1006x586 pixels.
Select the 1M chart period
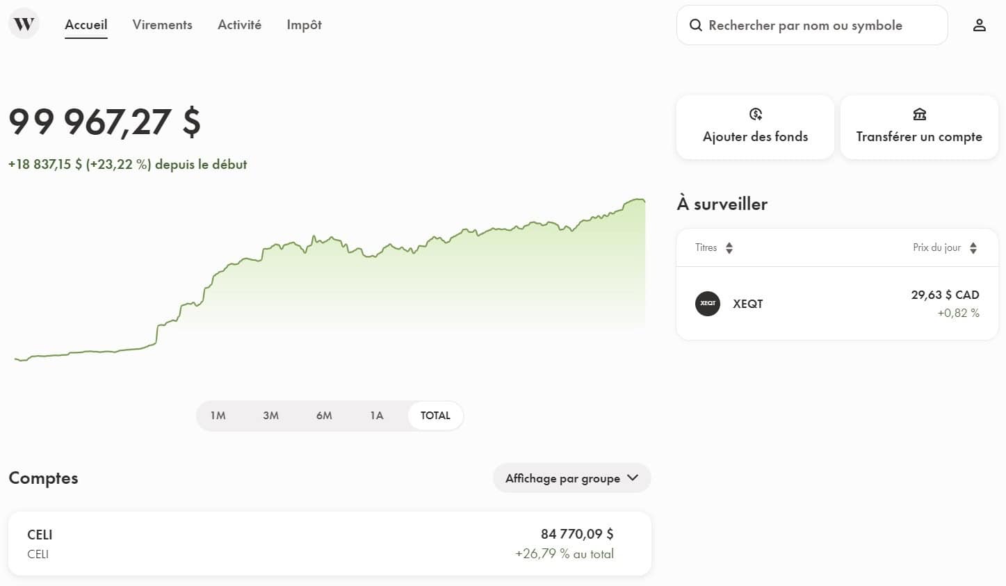click(218, 415)
